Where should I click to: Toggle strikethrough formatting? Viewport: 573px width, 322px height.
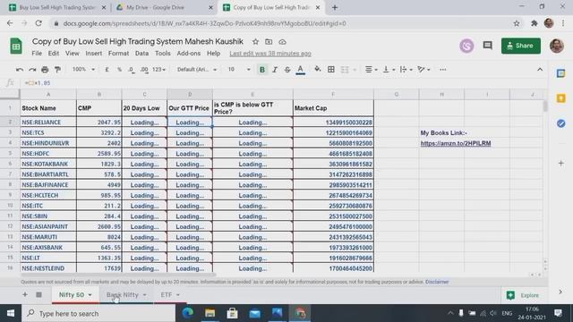click(x=287, y=70)
